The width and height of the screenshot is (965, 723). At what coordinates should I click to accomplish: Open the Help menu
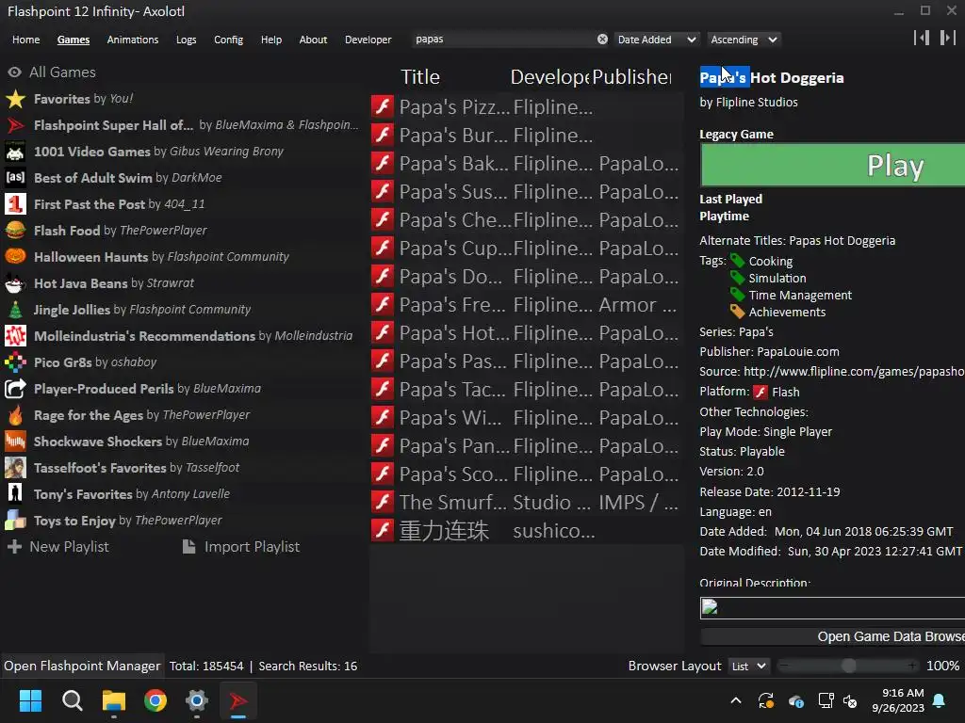[270, 40]
